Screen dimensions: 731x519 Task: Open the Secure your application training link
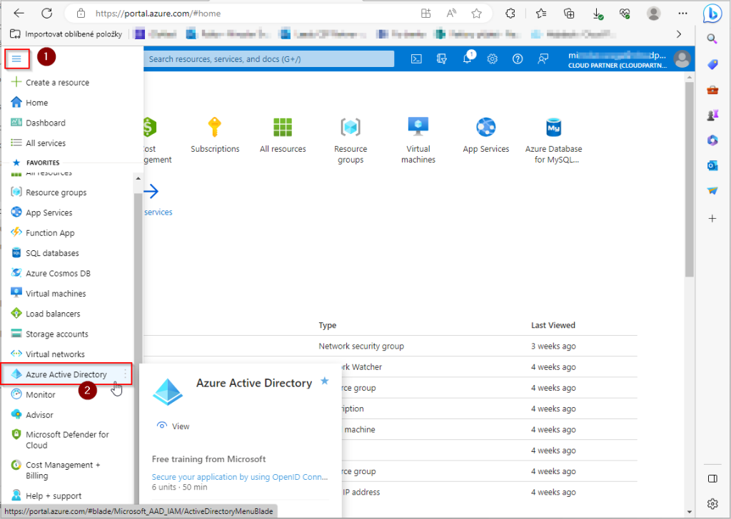pos(240,477)
